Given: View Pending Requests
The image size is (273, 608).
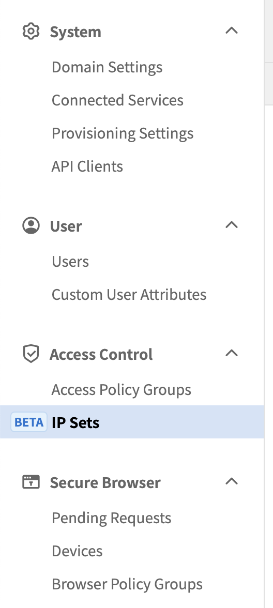Looking at the screenshot, I should pyautogui.click(x=112, y=519).
